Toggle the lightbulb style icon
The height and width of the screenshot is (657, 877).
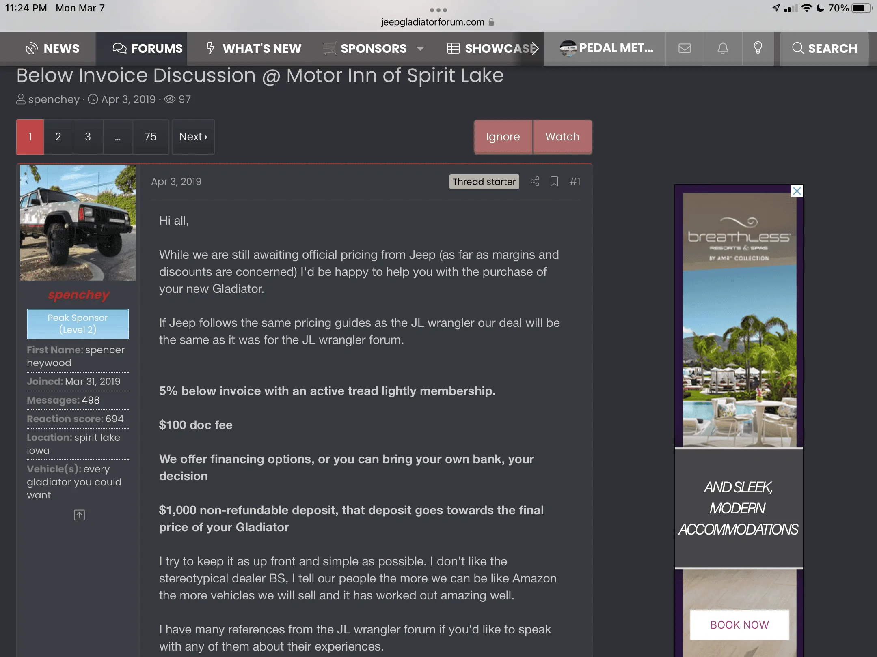click(758, 48)
